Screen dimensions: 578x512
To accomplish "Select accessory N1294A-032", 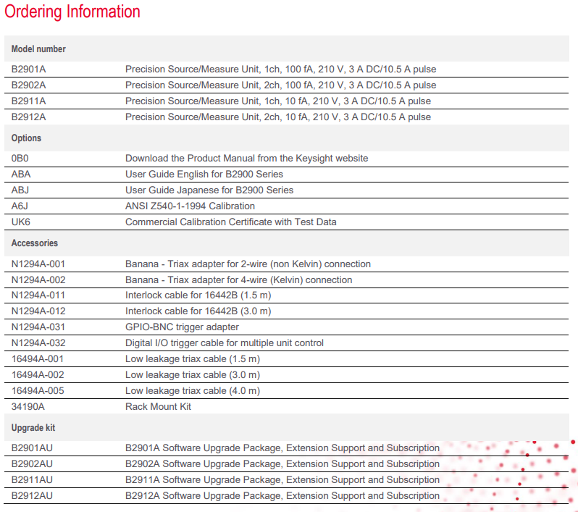I will [x=38, y=343].
